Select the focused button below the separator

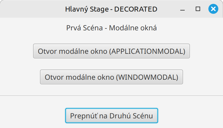111,116
